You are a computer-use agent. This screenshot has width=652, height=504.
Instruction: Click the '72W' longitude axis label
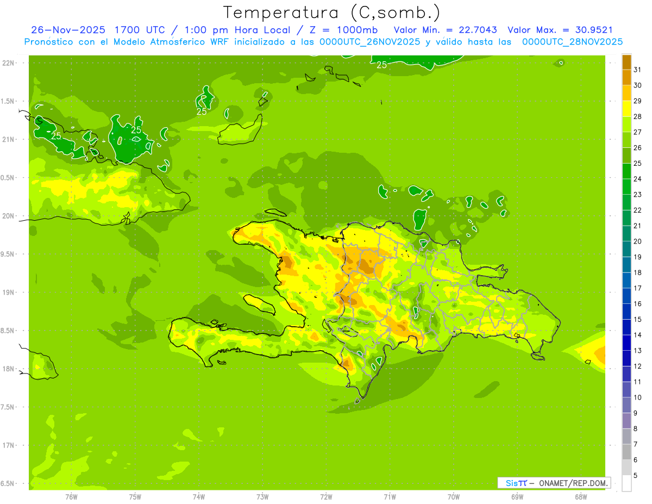pyautogui.click(x=326, y=497)
